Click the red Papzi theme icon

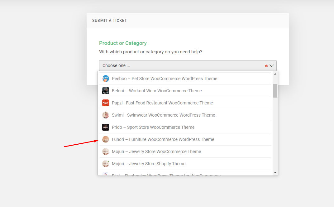point(105,103)
